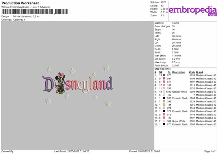Click the 'St.' column header
The width and height of the screenshot is (218, 154).
coord(169,72)
